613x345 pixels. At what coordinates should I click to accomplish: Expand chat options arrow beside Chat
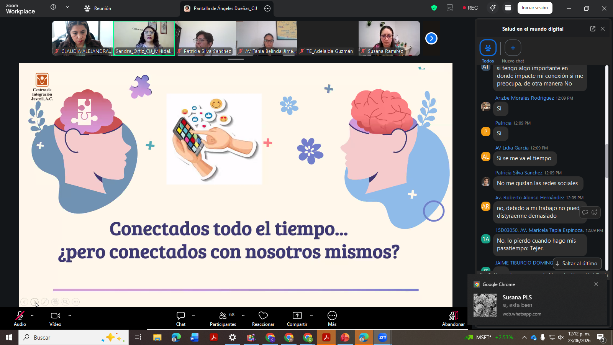tap(193, 315)
